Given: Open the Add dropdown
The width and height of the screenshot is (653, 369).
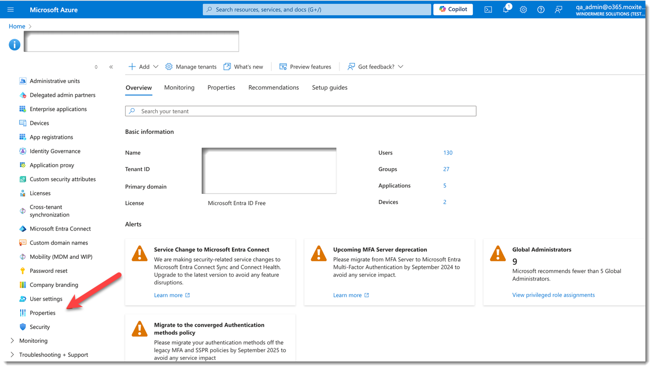Looking at the screenshot, I should [143, 67].
